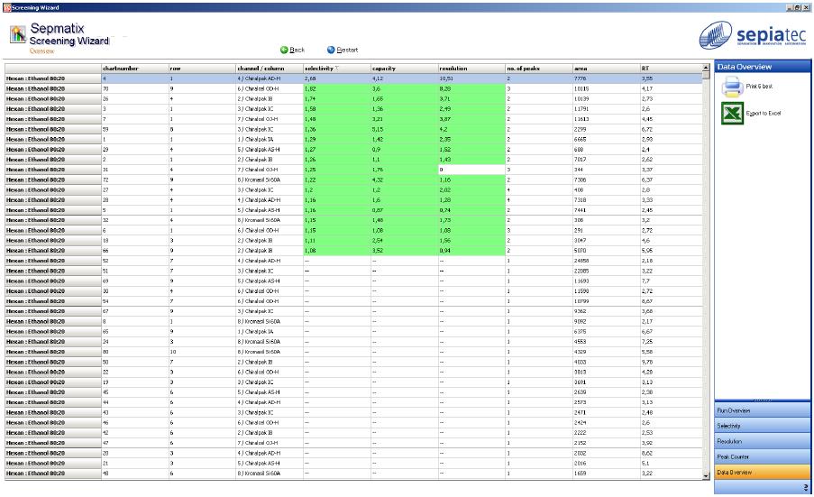Switch to the Run Overview tab
The width and height of the screenshot is (814, 497).
762,410
